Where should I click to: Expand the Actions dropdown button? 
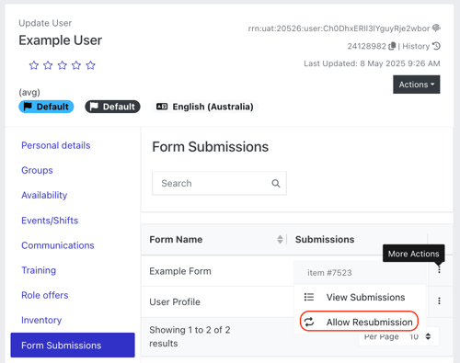(417, 85)
